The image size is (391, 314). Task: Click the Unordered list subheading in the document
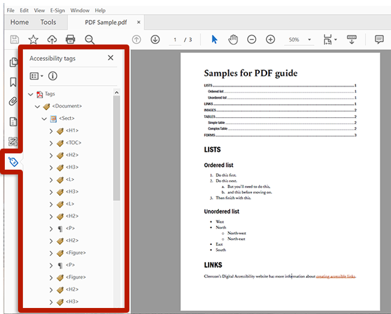221,212
